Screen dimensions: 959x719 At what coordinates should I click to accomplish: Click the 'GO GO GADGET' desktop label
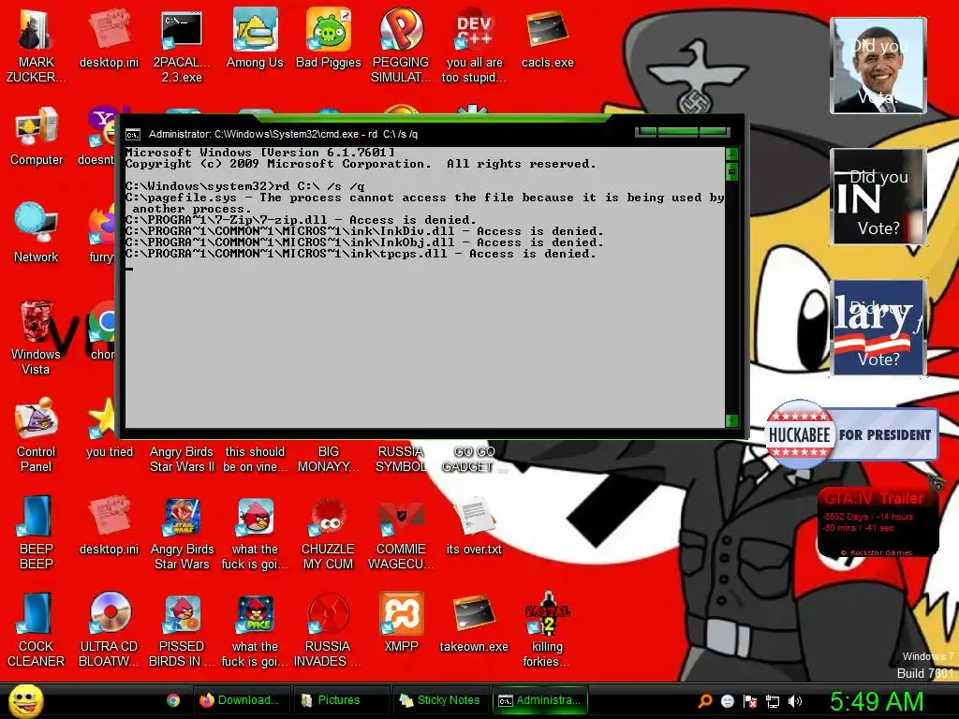[x=474, y=459]
